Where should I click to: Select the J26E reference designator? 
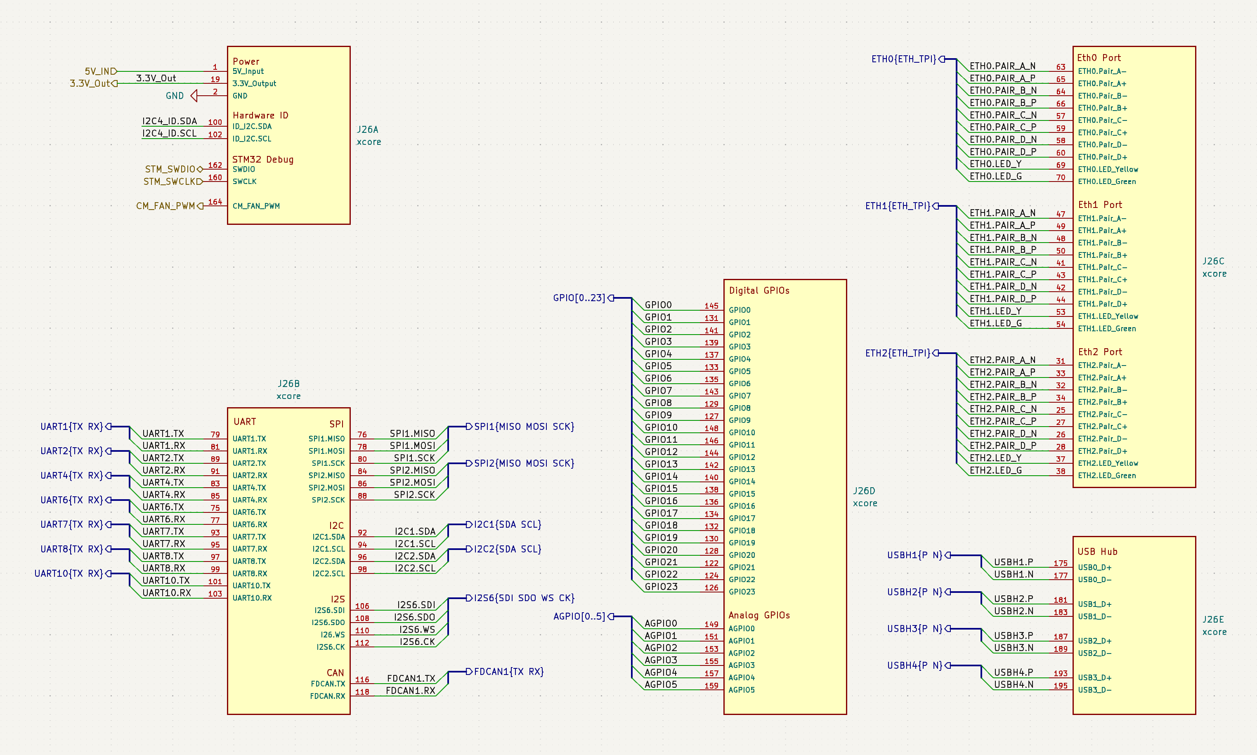(1213, 620)
